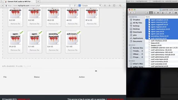
Task: Open Dropbox in Finder sidebar
Action: (x=136, y=20)
